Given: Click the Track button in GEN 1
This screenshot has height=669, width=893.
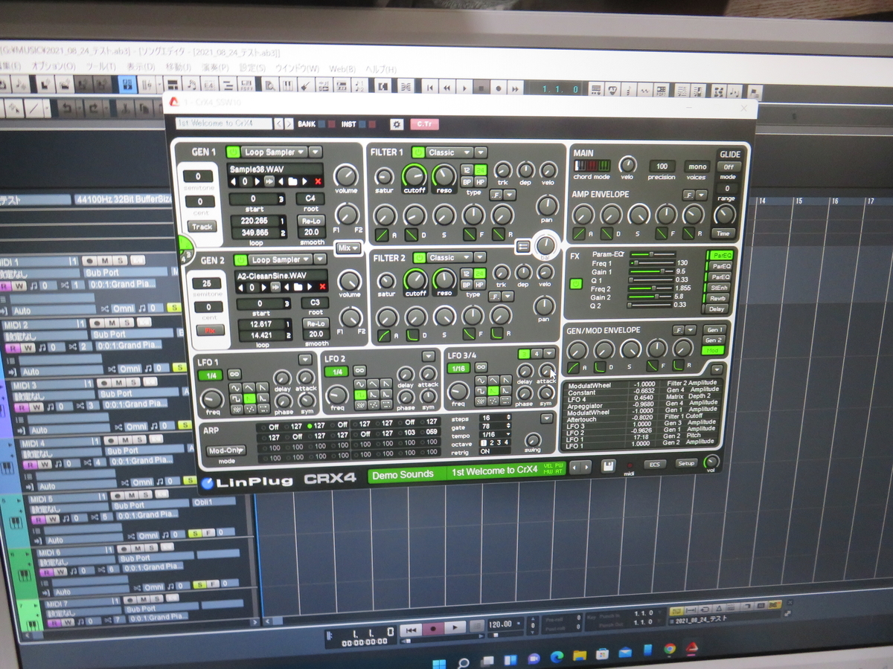Looking at the screenshot, I should [202, 227].
